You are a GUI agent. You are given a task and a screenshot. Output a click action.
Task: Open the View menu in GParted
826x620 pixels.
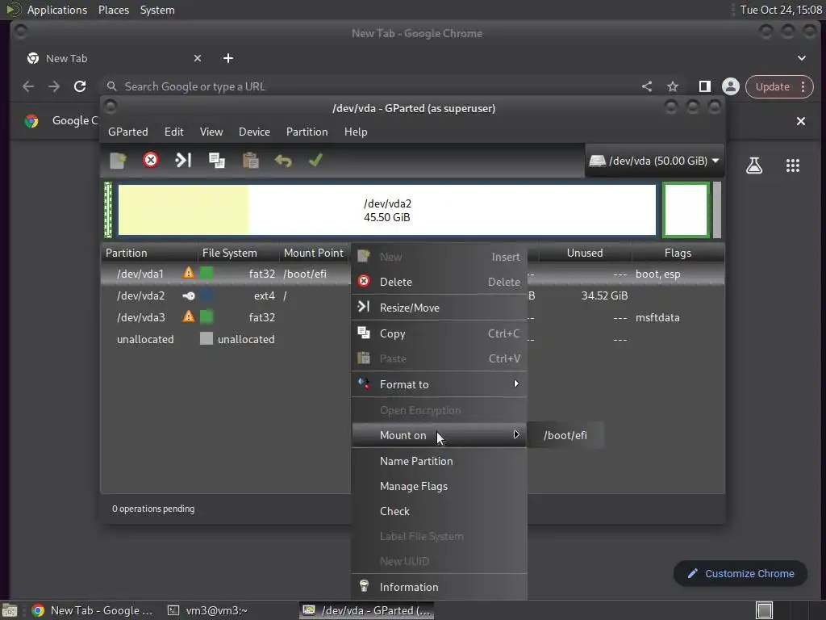pos(211,132)
